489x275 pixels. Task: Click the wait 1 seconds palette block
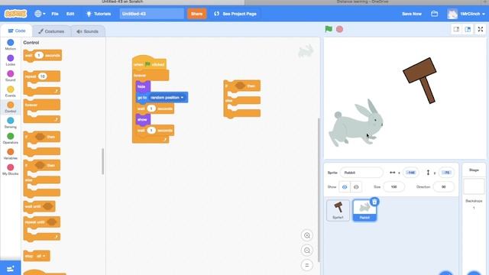click(43, 56)
